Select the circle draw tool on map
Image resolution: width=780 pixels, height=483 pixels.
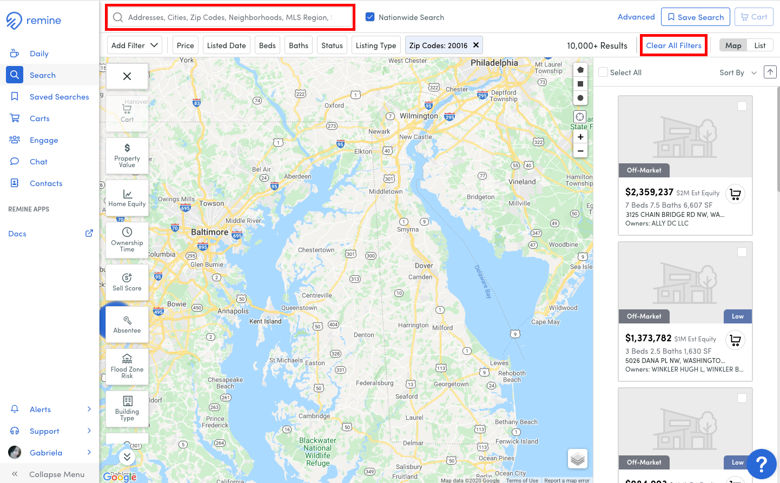(x=580, y=98)
